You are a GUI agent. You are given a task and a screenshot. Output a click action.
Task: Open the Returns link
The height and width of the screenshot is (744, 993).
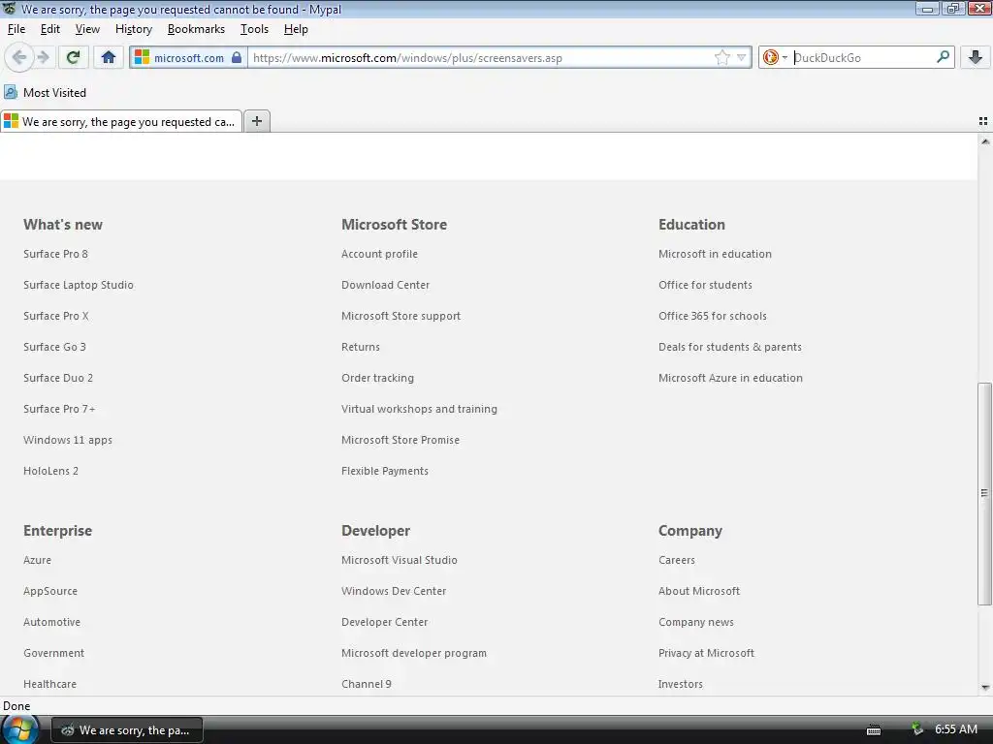[x=361, y=347]
